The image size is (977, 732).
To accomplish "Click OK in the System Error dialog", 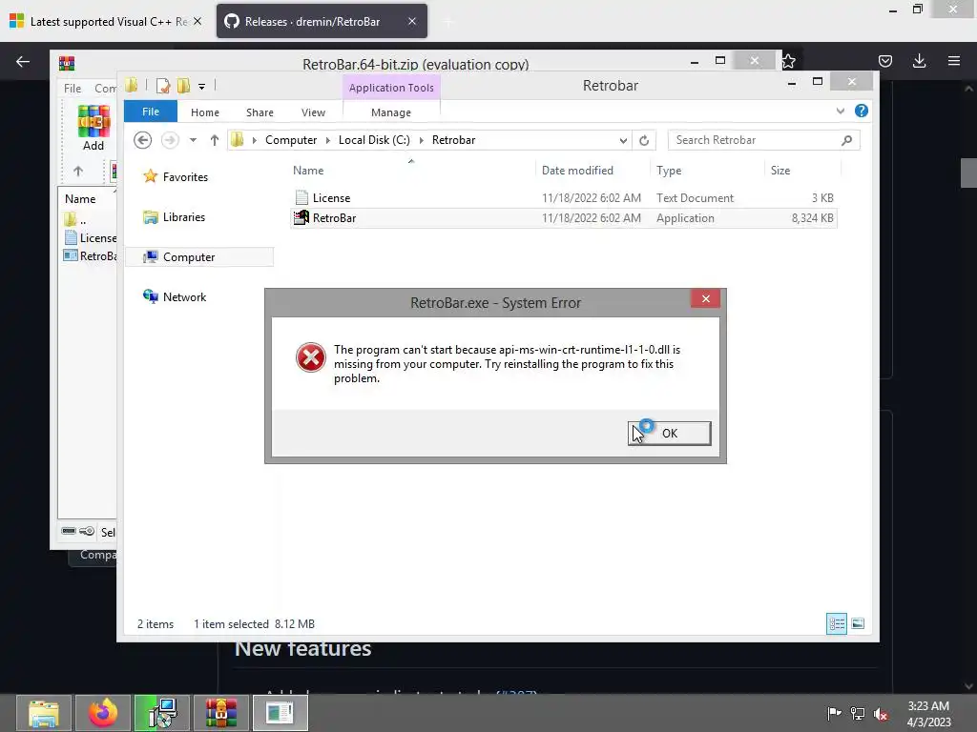I will click(x=669, y=434).
